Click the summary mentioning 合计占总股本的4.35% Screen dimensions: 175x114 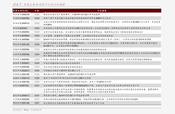[102, 55]
